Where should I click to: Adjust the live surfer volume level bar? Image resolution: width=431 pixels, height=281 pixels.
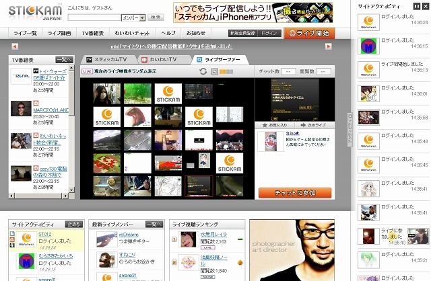226,72
